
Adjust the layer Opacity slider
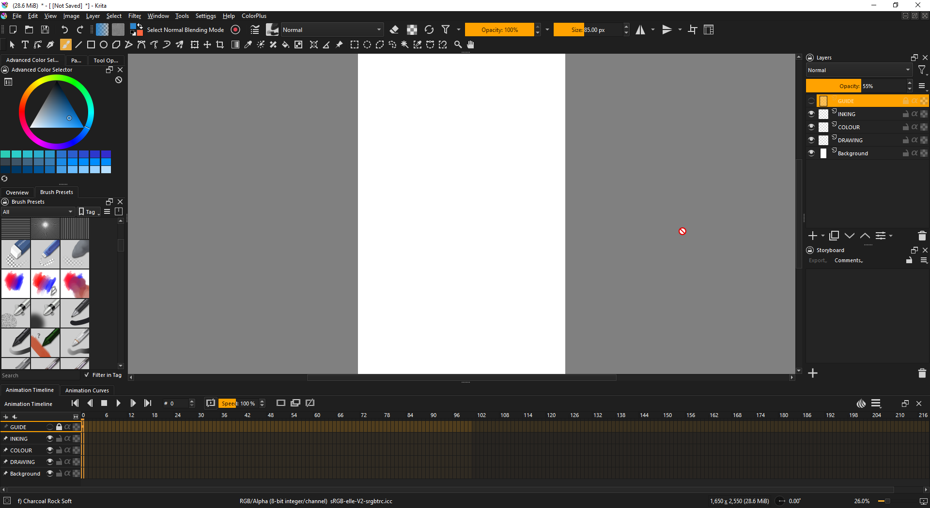[857, 86]
